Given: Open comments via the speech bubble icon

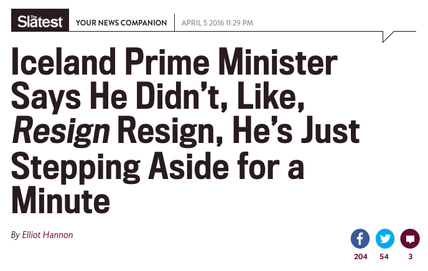Looking at the screenshot, I should click(x=410, y=239).
